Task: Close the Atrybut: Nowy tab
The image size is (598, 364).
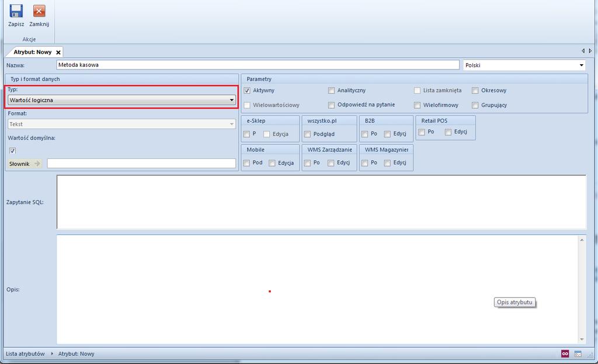Action: coord(58,52)
